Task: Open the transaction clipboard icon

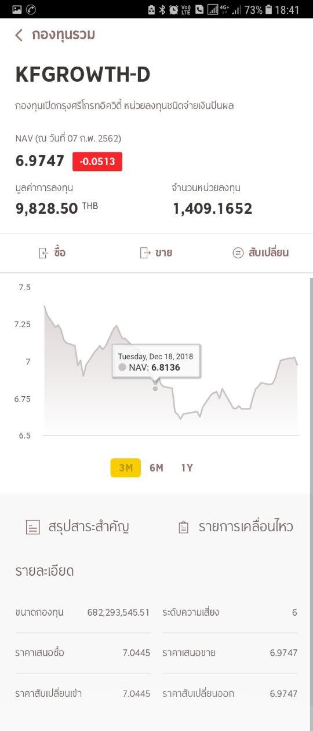Action: click(x=184, y=527)
